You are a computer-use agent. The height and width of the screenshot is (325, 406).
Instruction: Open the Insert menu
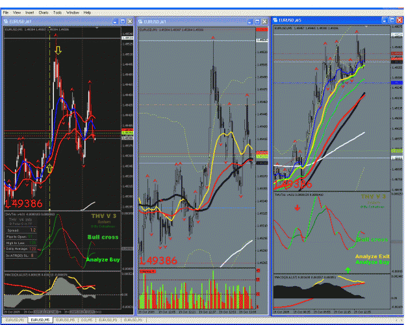[x=30, y=12]
